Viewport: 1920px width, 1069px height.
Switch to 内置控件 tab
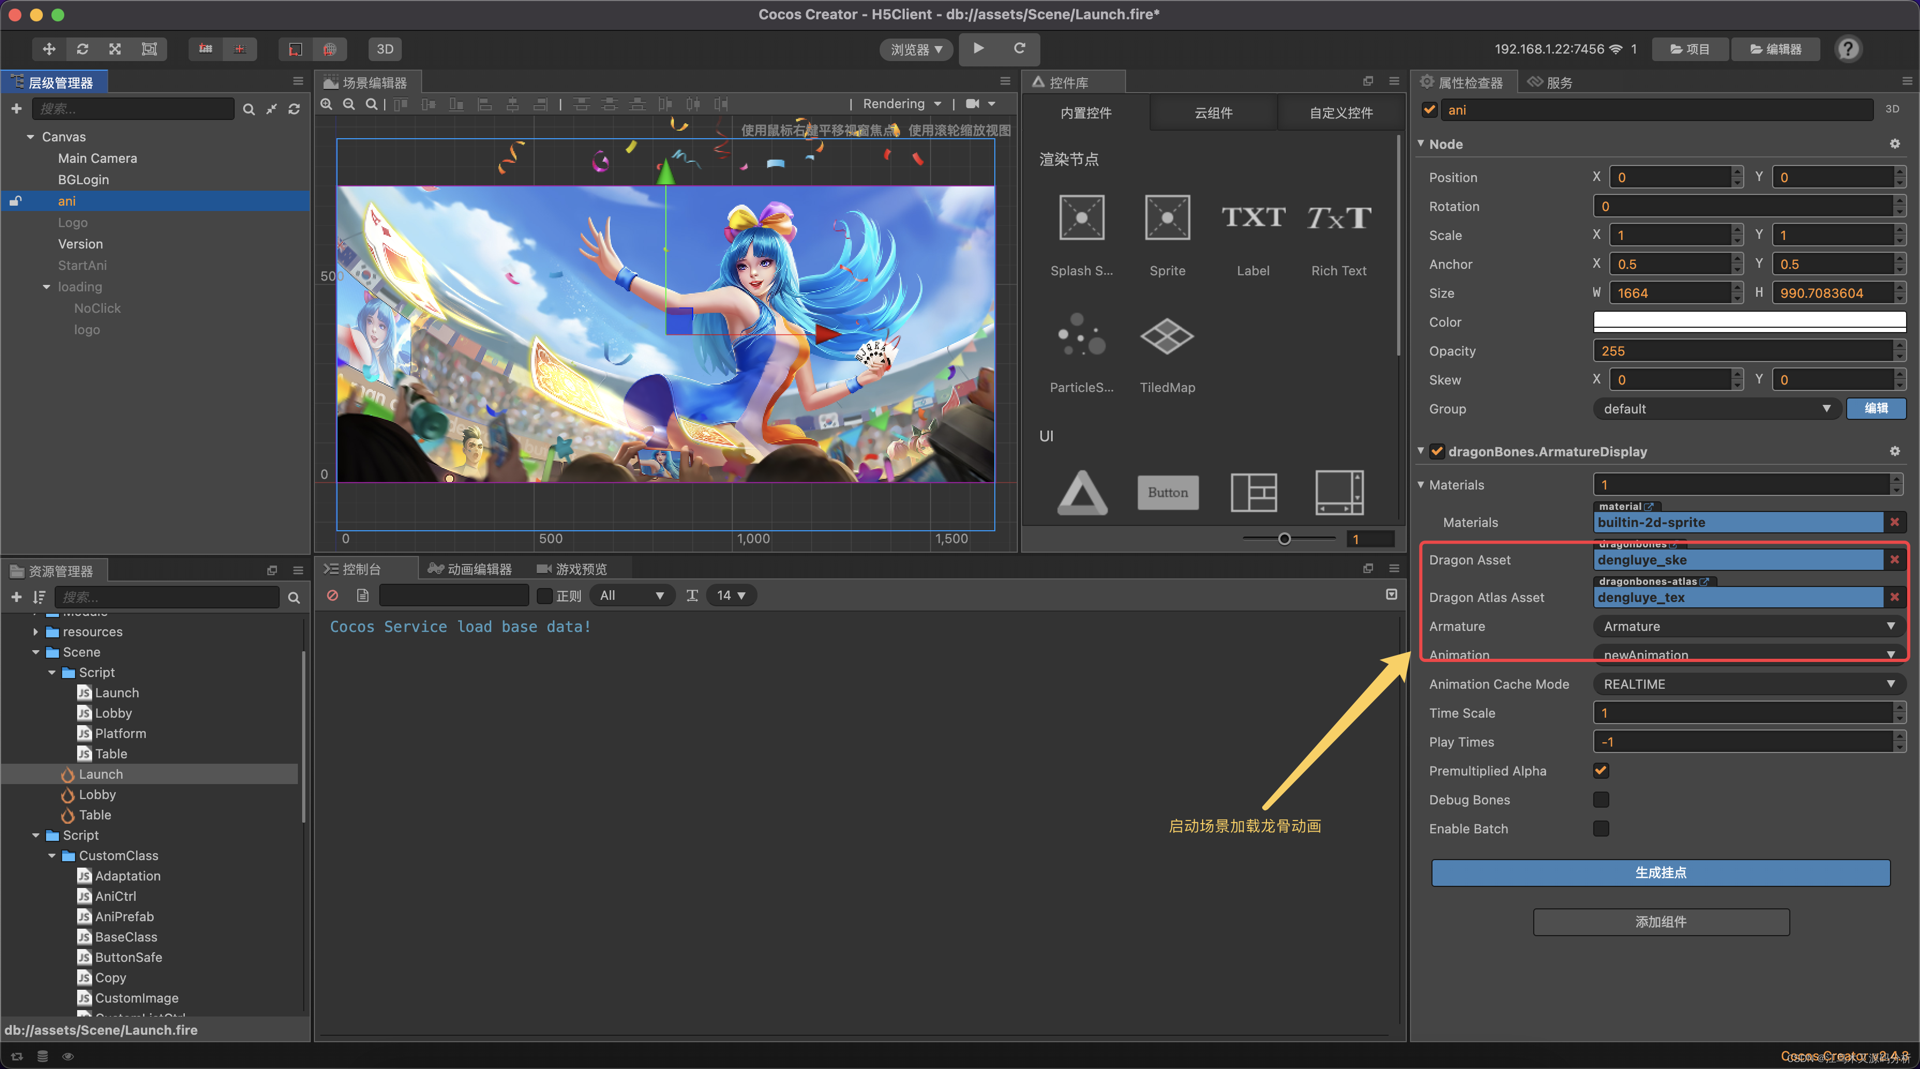1086,113
